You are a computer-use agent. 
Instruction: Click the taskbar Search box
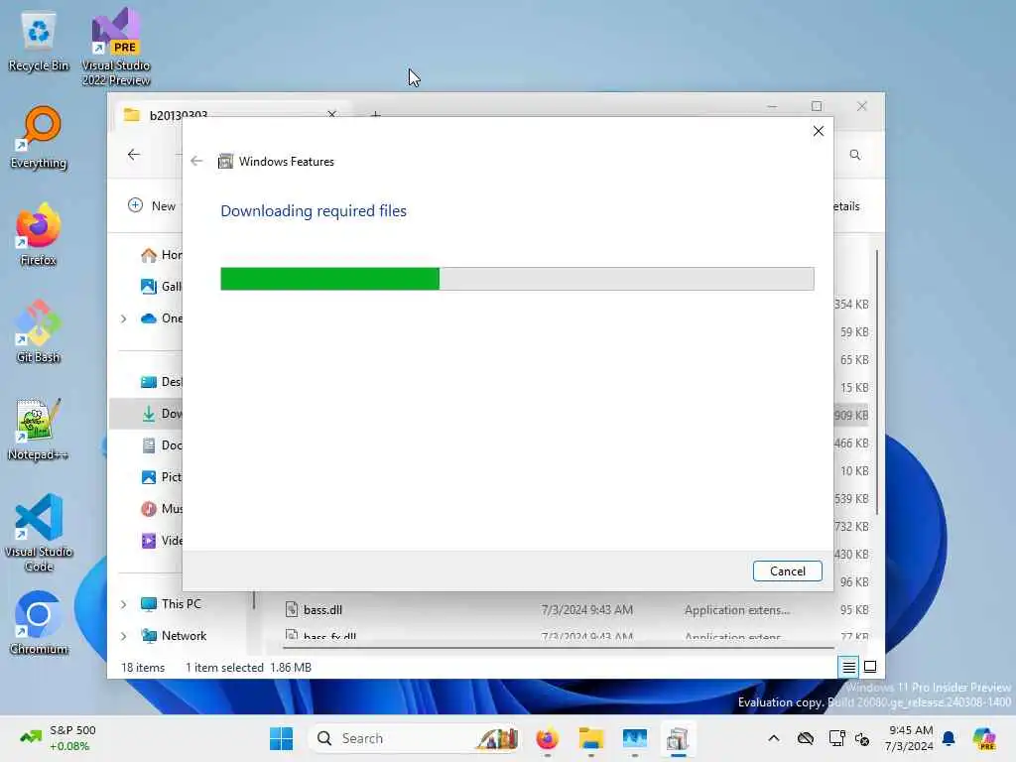click(x=414, y=738)
